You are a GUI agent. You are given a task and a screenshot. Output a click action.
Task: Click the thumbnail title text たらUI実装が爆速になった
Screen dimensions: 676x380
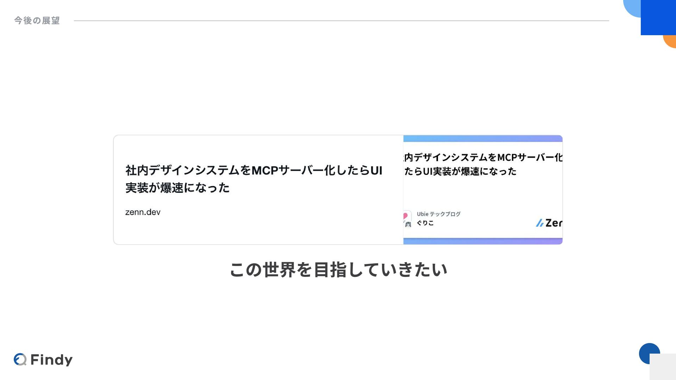460,171
